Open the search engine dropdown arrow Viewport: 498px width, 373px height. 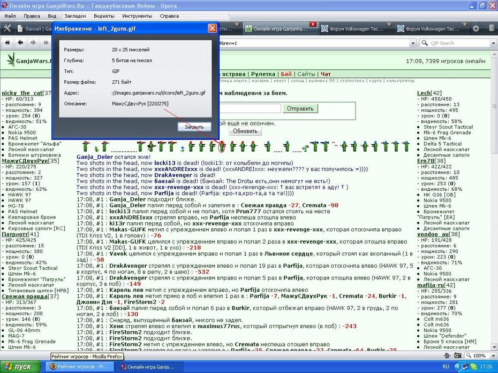coord(493,43)
